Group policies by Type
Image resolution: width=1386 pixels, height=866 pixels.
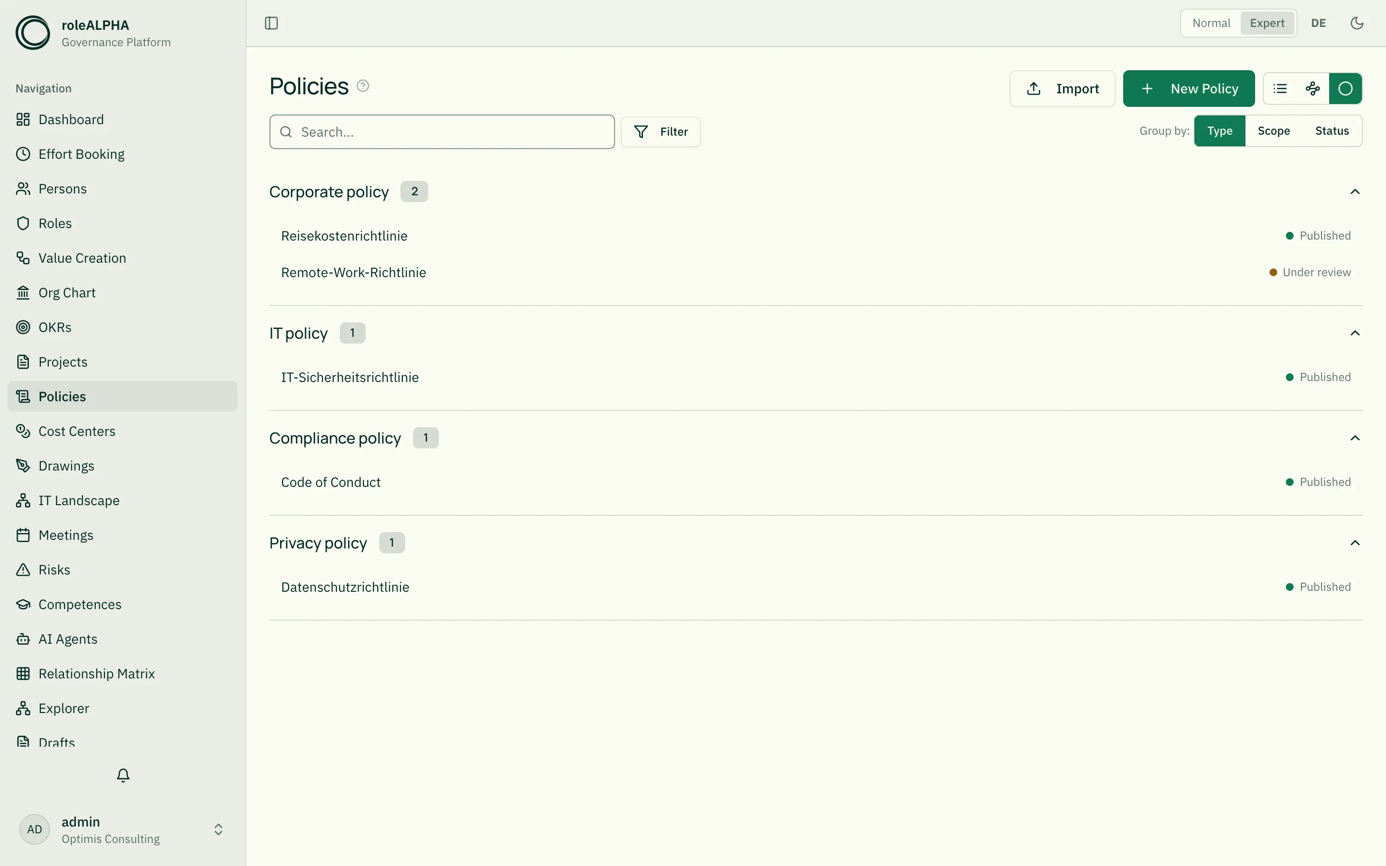[1220, 131]
